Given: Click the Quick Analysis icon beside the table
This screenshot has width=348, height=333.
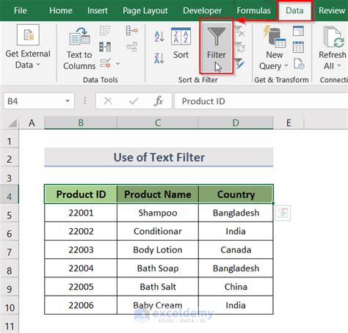Looking at the screenshot, I should pos(283,213).
